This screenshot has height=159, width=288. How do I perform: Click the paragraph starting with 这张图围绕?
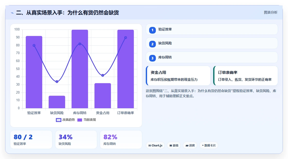coord(211,93)
